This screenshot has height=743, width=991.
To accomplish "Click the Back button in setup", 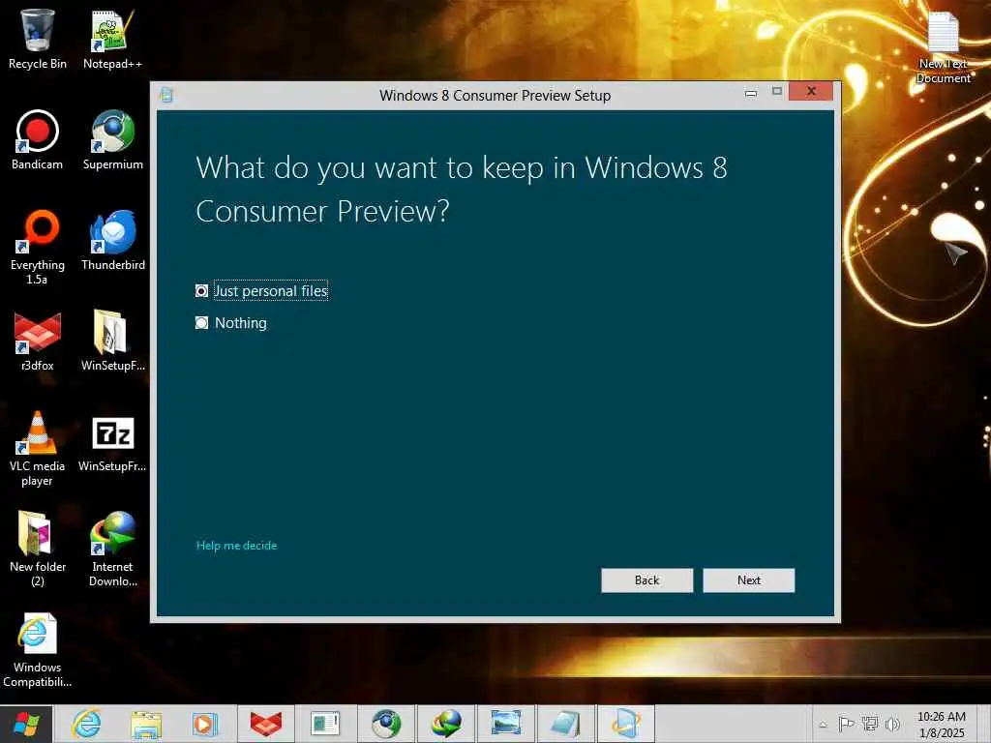I will click(x=646, y=580).
